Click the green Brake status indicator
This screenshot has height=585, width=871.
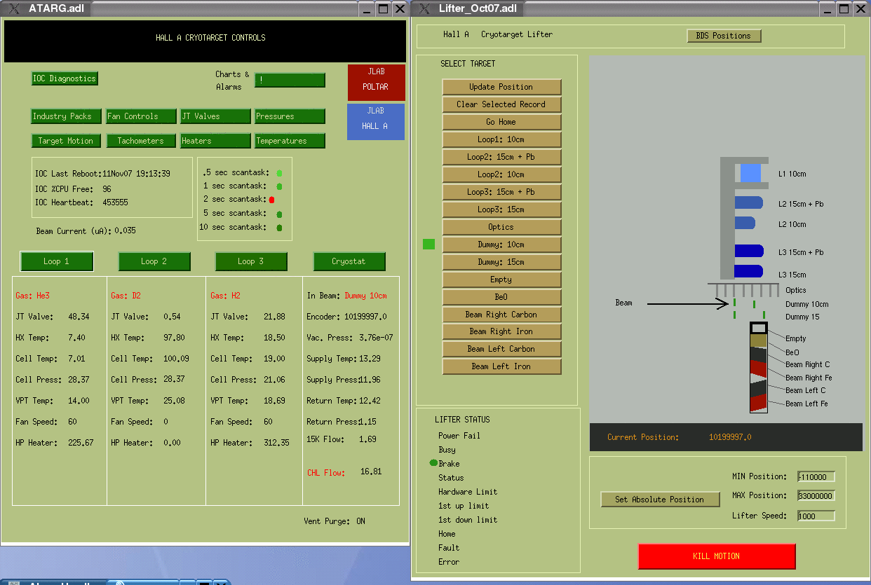click(433, 463)
